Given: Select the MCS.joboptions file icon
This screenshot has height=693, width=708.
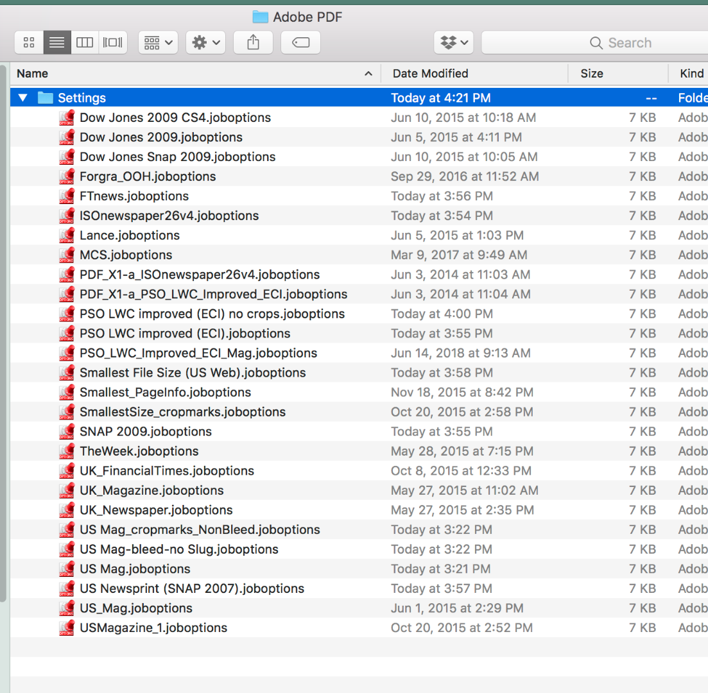Looking at the screenshot, I should (x=66, y=255).
